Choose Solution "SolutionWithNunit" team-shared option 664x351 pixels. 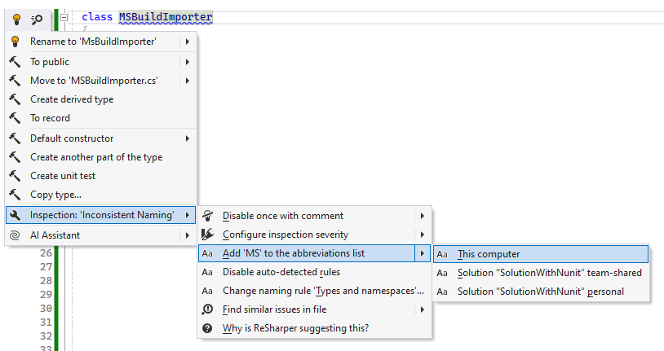click(x=549, y=273)
